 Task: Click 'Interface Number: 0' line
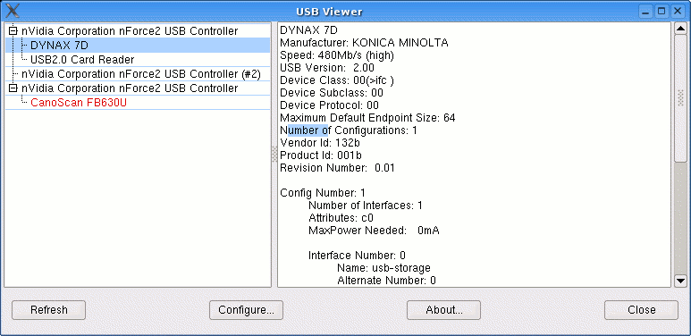pos(357,256)
